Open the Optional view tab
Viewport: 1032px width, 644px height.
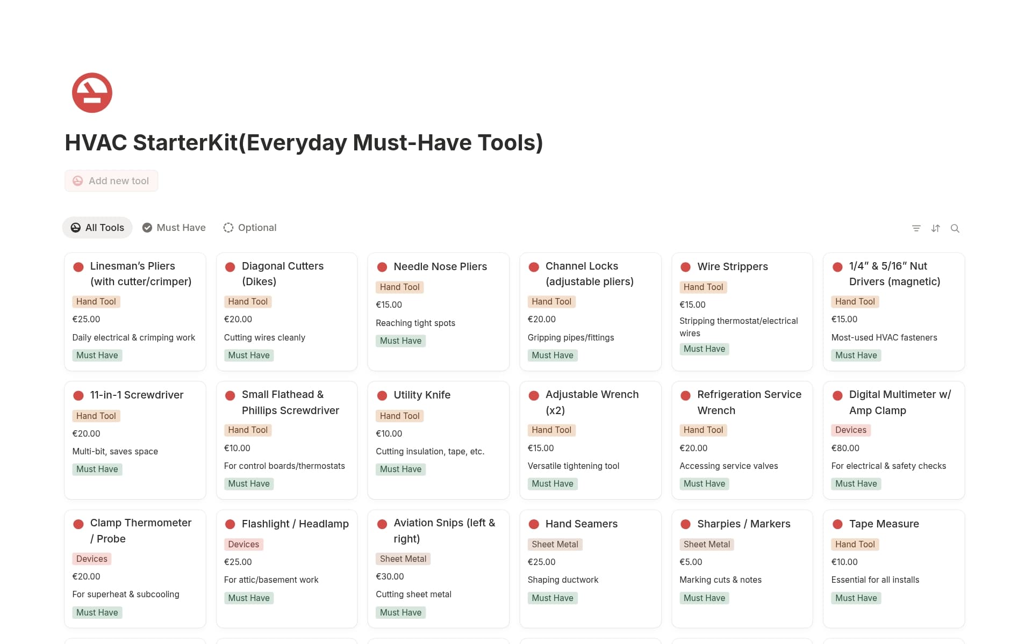(x=250, y=228)
